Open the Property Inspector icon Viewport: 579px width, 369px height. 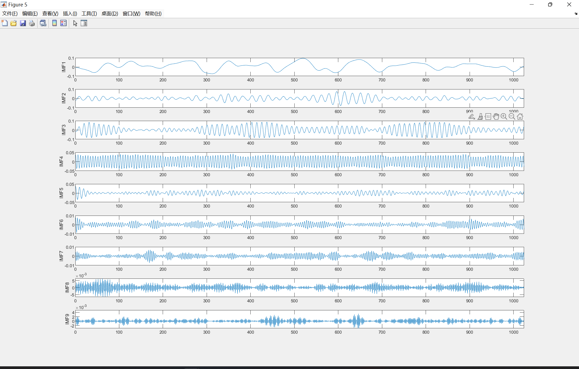pos(84,23)
